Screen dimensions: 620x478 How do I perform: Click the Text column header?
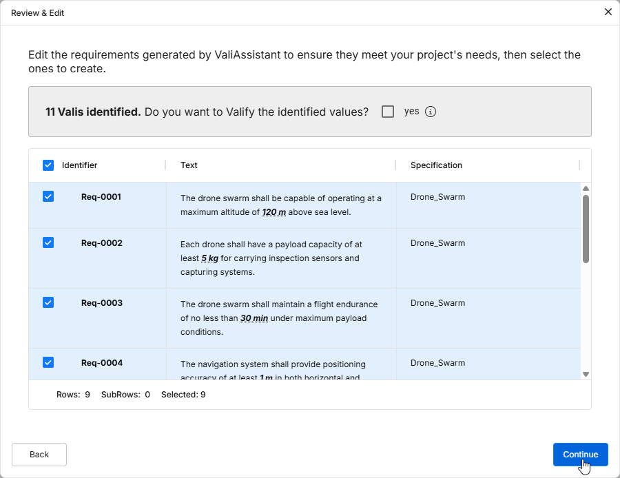(189, 165)
